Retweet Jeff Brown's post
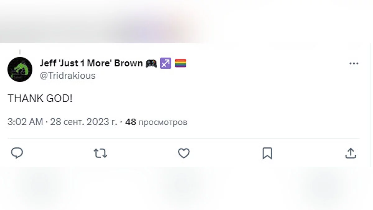373x210 pixels. 100,153
